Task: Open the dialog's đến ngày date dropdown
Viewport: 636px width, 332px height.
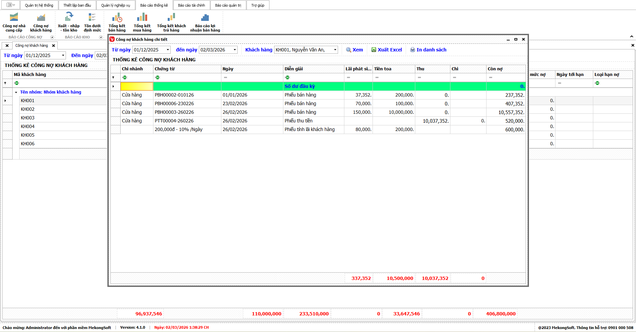Action: [x=235, y=50]
